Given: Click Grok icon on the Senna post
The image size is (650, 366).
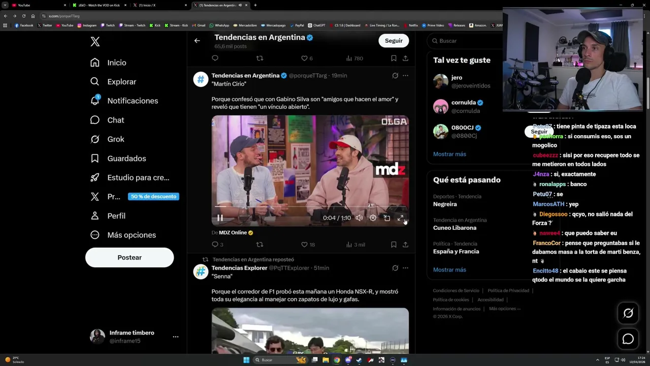Looking at the screenshot, I should point(395,268).
